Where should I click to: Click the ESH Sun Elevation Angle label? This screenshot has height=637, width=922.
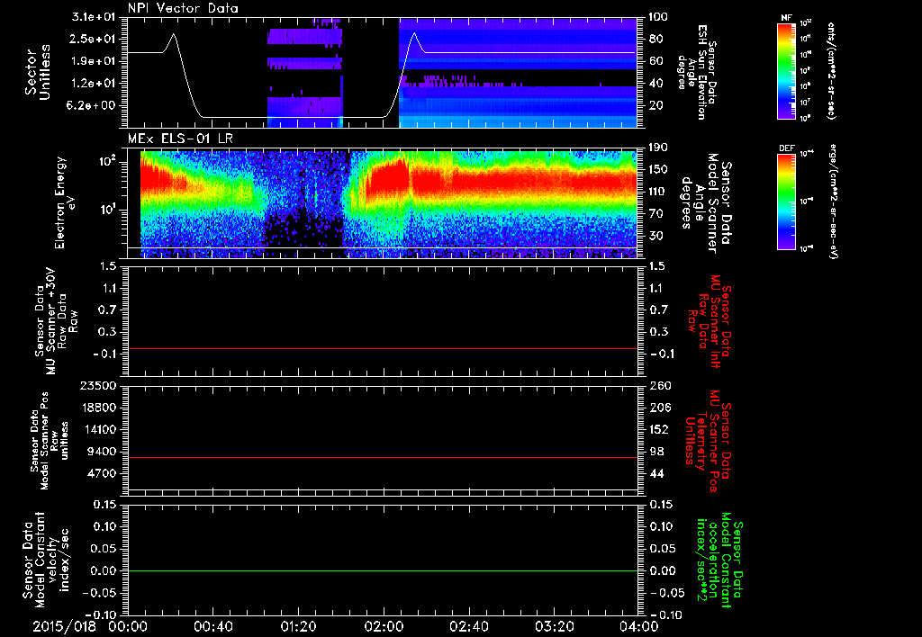[x=697, y=72]
